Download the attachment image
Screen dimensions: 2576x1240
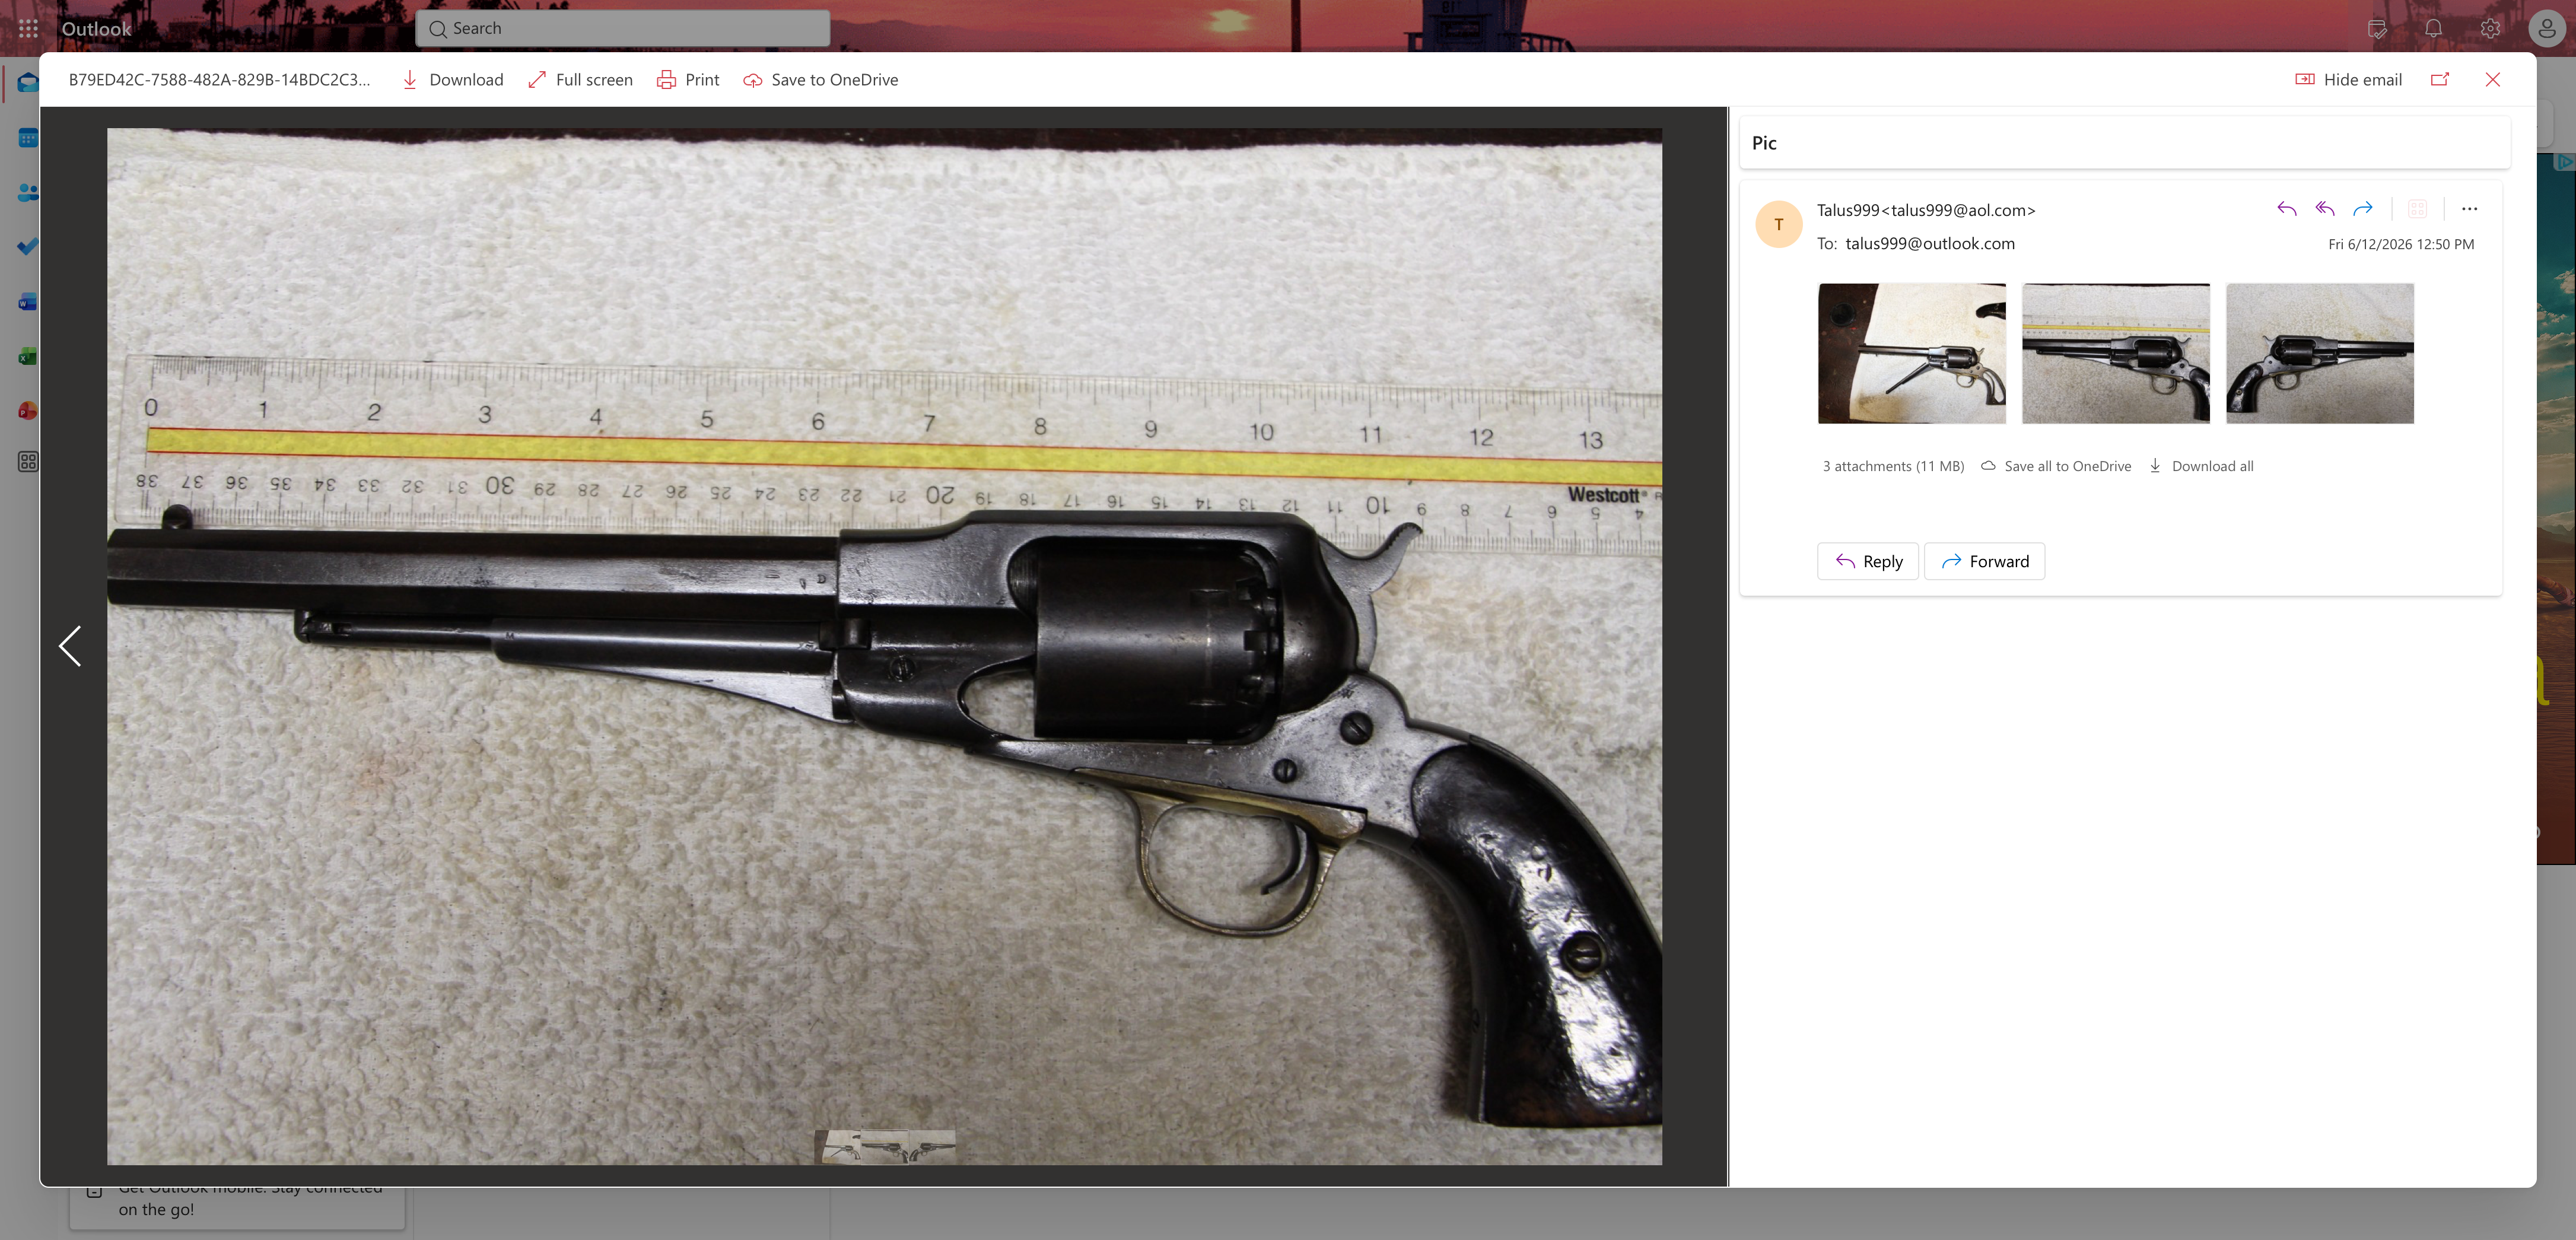pyautogui.click(x=452, y=80)
